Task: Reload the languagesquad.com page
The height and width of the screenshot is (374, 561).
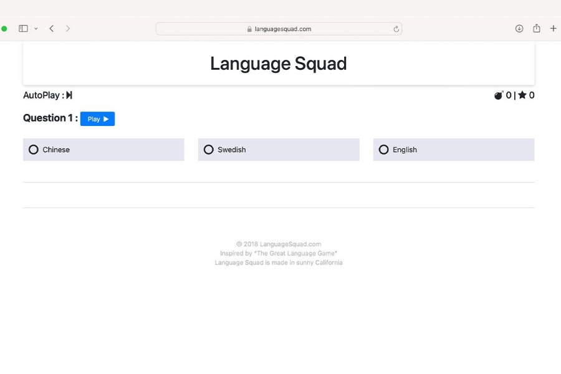Action: 396,29
